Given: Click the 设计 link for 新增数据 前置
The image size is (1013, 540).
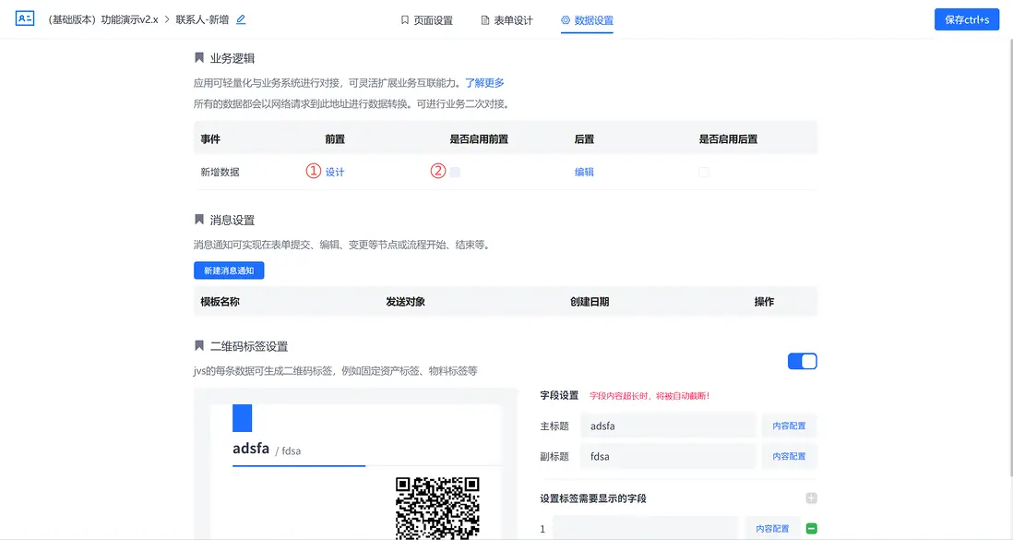Looking at the screenshot, I should click(x=335, y=172).
